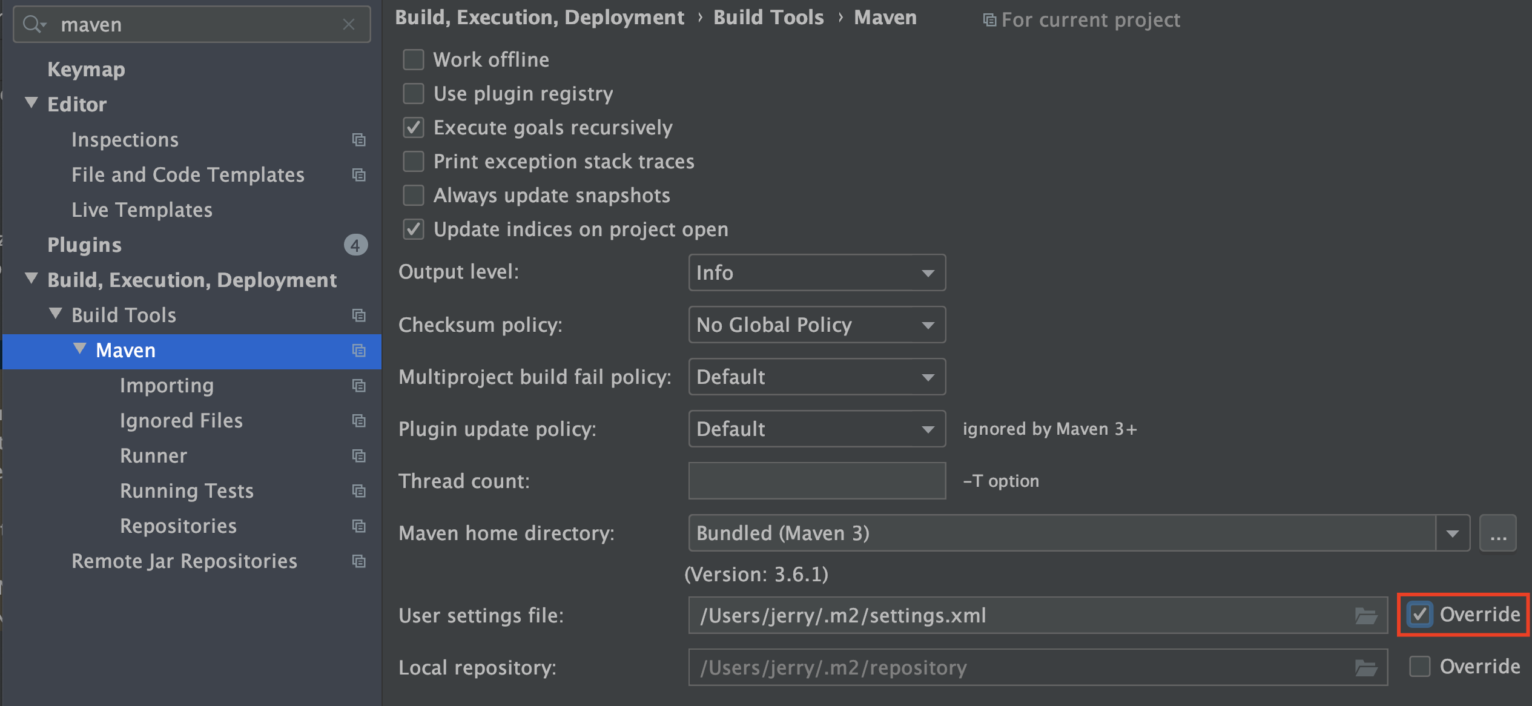The image size is (1532, 706).
Task: Click project-level icon on the Maven row
Action: coord(359,351)
